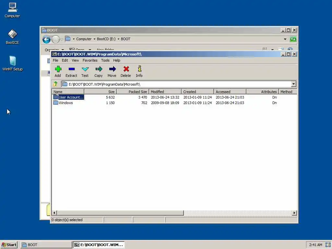Viewport: 332px width, 249px height.
Task: Expand the explorer address history dropdown
Action: (285, 39)
